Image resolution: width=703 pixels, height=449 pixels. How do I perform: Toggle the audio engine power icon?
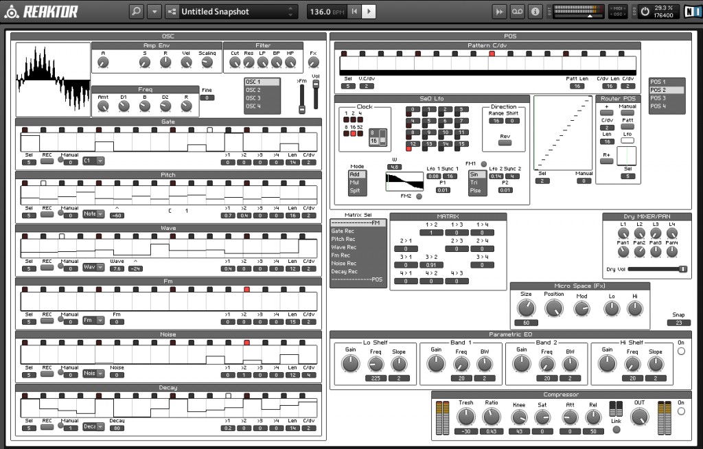pyautogui.click(x=645, y=12)
